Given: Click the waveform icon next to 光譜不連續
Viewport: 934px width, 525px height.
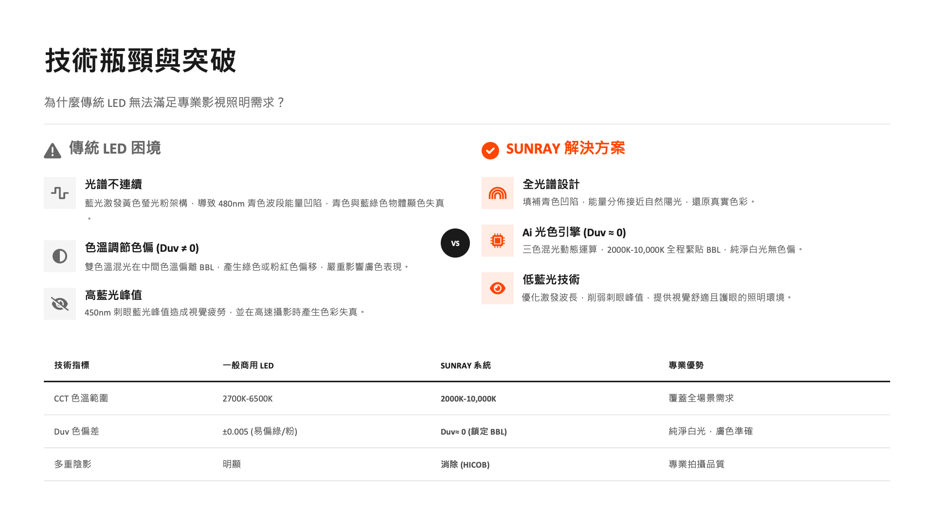Looking at the screenshot, I should pos(60,193).
